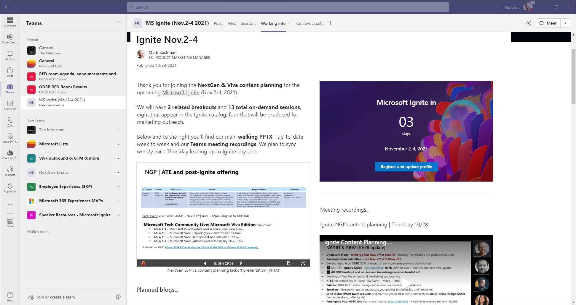Screen dimensions: 576x305
Task: Follow the Microsoft Ignite hyperlink
Action: pyautogui.click(x=181, y=93)
